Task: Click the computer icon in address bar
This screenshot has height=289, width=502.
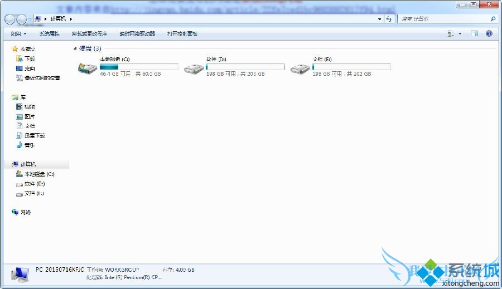Action: coord(38,19)
